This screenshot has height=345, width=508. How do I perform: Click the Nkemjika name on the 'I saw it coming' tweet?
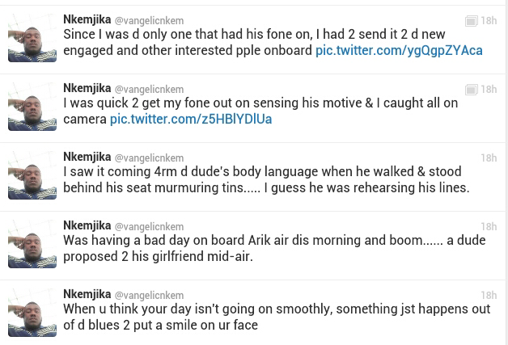coord(87,157)
